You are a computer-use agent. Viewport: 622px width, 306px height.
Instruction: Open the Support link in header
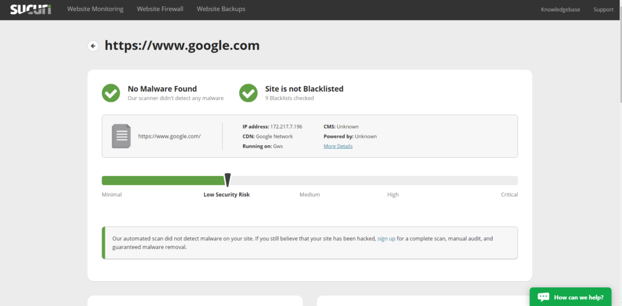[x=603, y=10]
